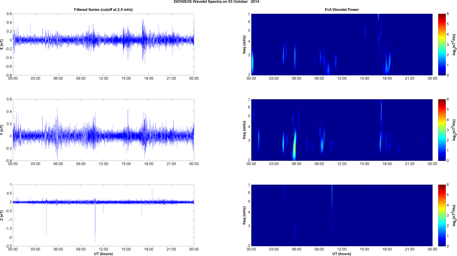Select the "Pc5 Wavelet Power" heading
The width and height of the screenshot is (457, 256).
342,10
